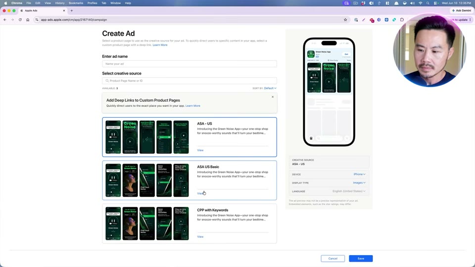475x267 pixels.
Task: Open the File menu
Action: [29, 3]
